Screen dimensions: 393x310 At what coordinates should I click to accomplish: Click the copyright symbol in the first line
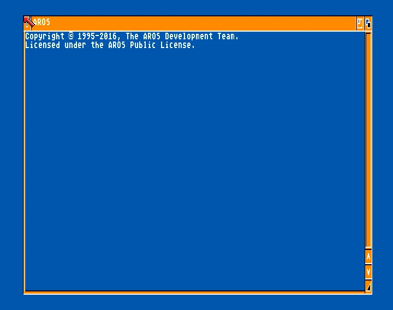click(x=71, y=36)
